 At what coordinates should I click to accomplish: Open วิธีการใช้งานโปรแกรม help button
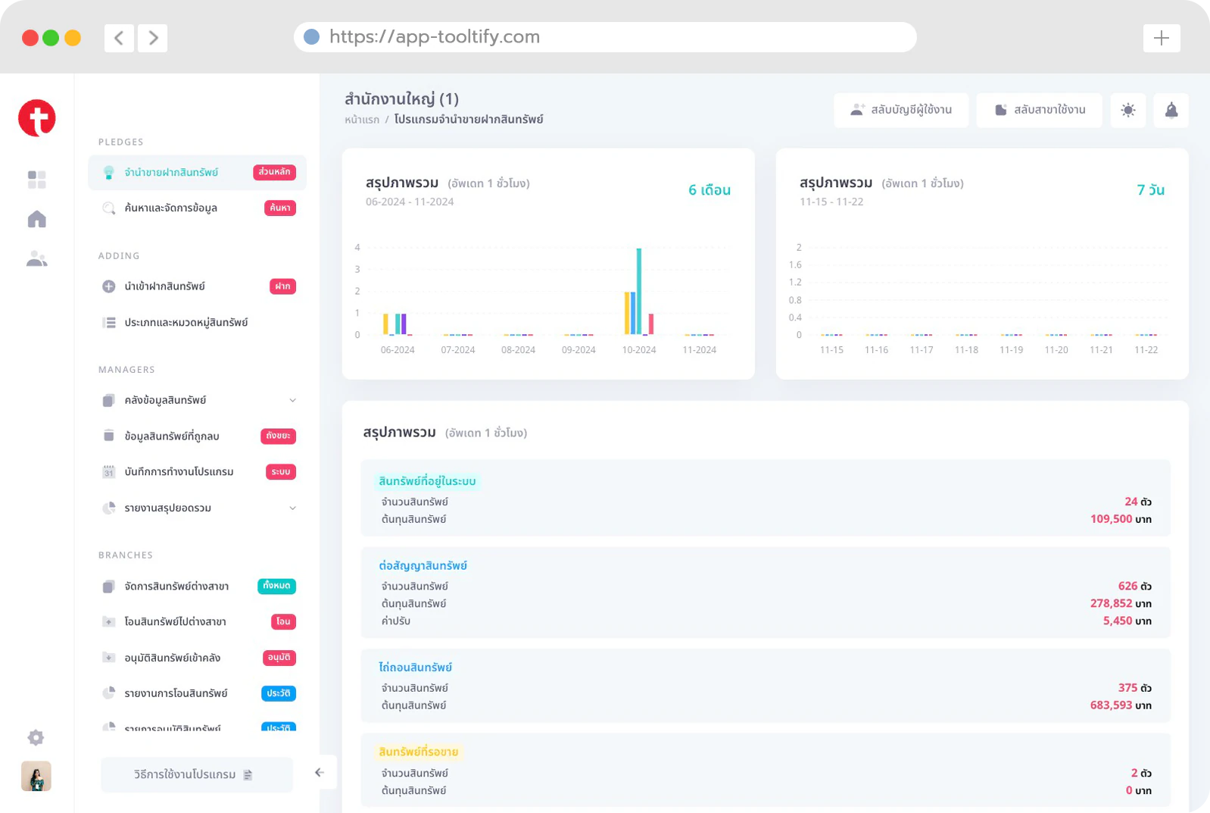point(197,774)
